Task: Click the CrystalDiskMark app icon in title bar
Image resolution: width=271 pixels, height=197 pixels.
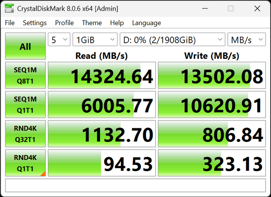Action: point(9,8)
